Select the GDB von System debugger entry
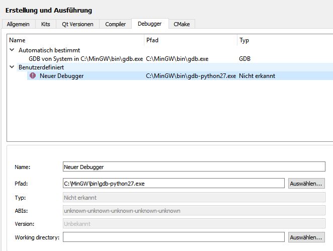Screen dimensions: 333x251 (x=86, y=59)
